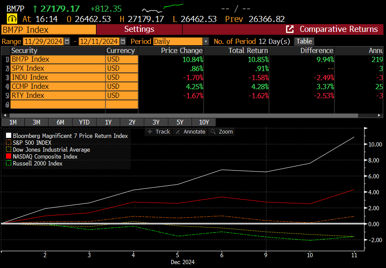
Task: Click the Currency column header
Action: 120,50
